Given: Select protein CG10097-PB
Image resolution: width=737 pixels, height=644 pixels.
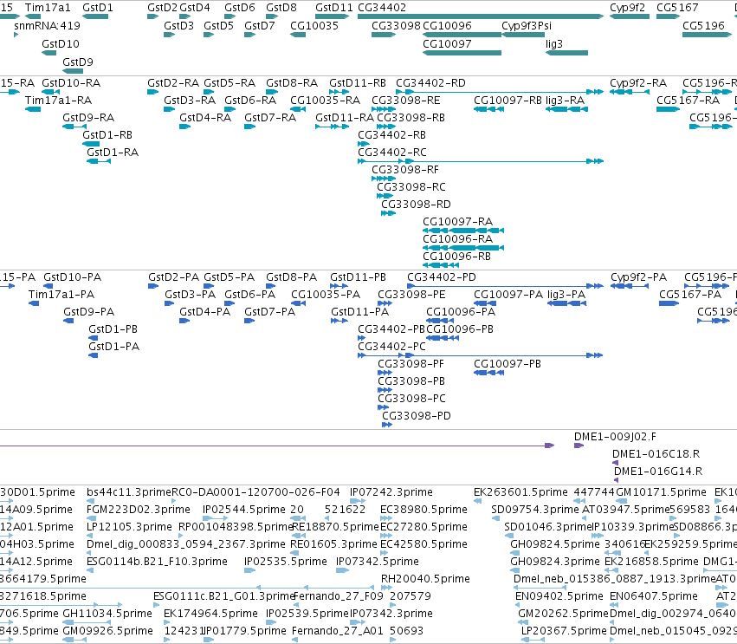Looking at the screenshot, I should pyautogui.click(x=488, y=373).
